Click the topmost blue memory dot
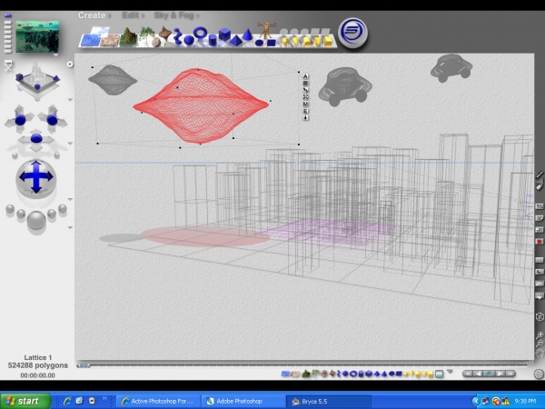Image resolution: width=545 pixels, height=409 pixels. [7, 15]
